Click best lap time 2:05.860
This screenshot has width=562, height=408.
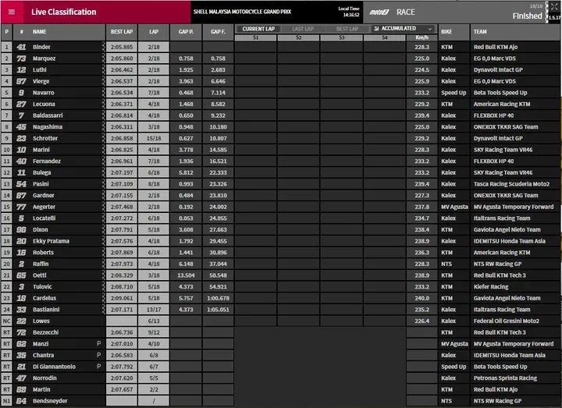coord(122,59)
